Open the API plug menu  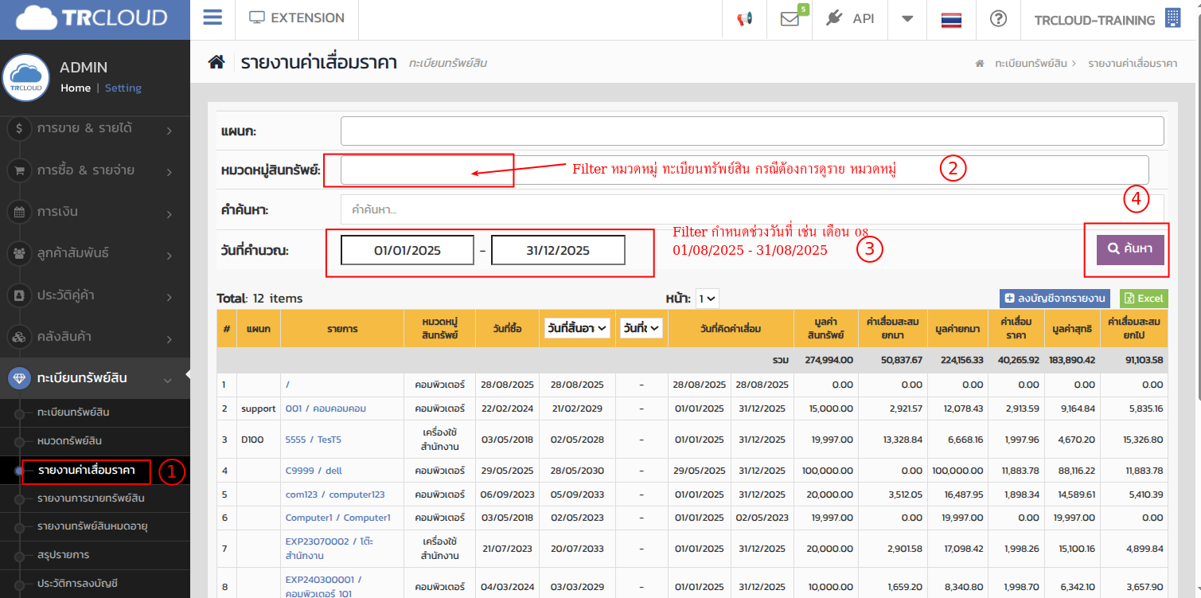(x=850, y=19)
